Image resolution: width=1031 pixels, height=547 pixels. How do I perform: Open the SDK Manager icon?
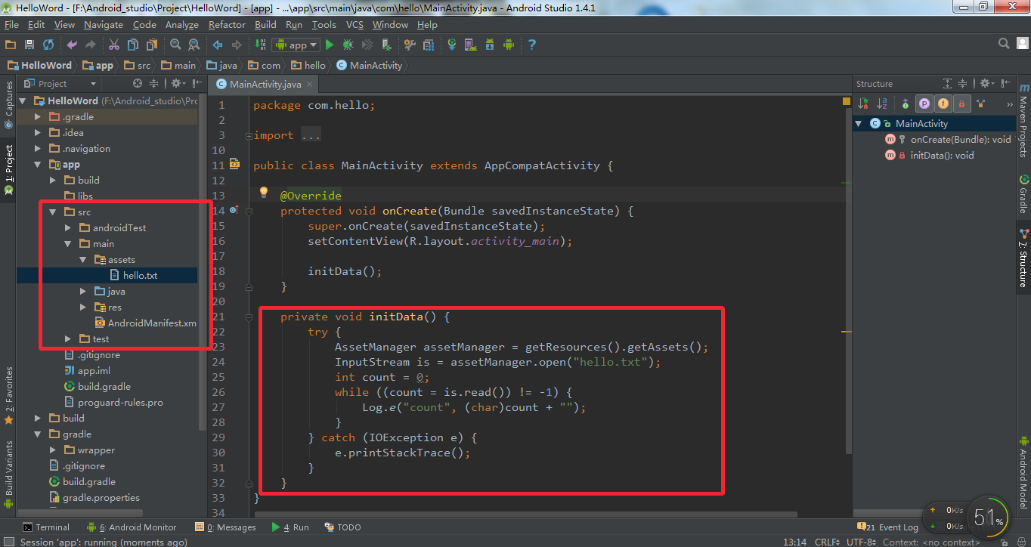[489, 45]
